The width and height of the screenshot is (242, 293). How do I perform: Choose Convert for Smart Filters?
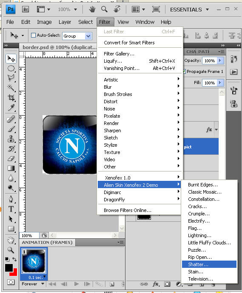click(140, 43)
